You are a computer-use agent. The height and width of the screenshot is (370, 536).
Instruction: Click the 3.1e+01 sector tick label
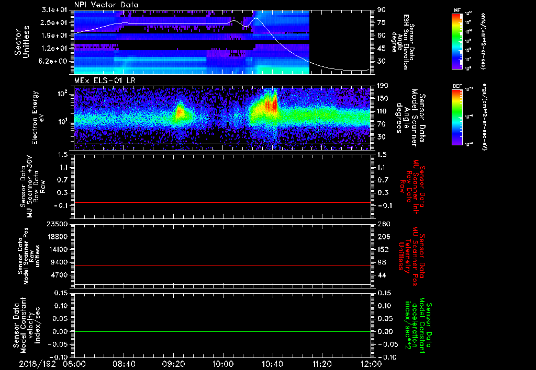pyautogui.click(x=54, y=10)
